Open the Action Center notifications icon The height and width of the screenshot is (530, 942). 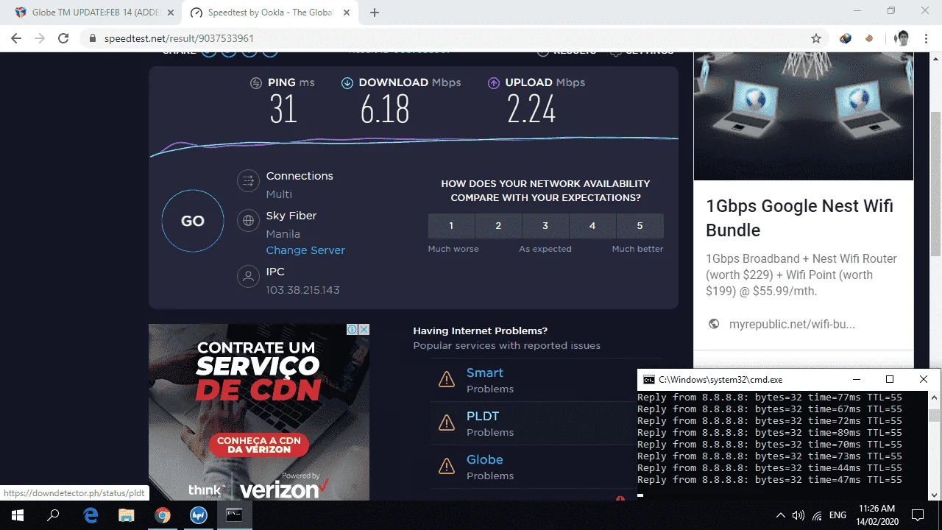tap(918, 515)
